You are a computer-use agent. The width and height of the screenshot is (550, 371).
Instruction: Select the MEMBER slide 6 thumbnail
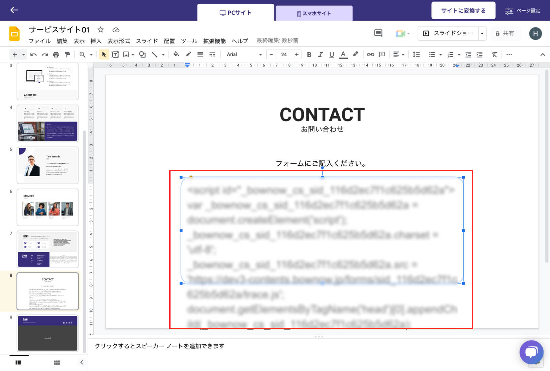pyautogui.click(x=48, y=207)
